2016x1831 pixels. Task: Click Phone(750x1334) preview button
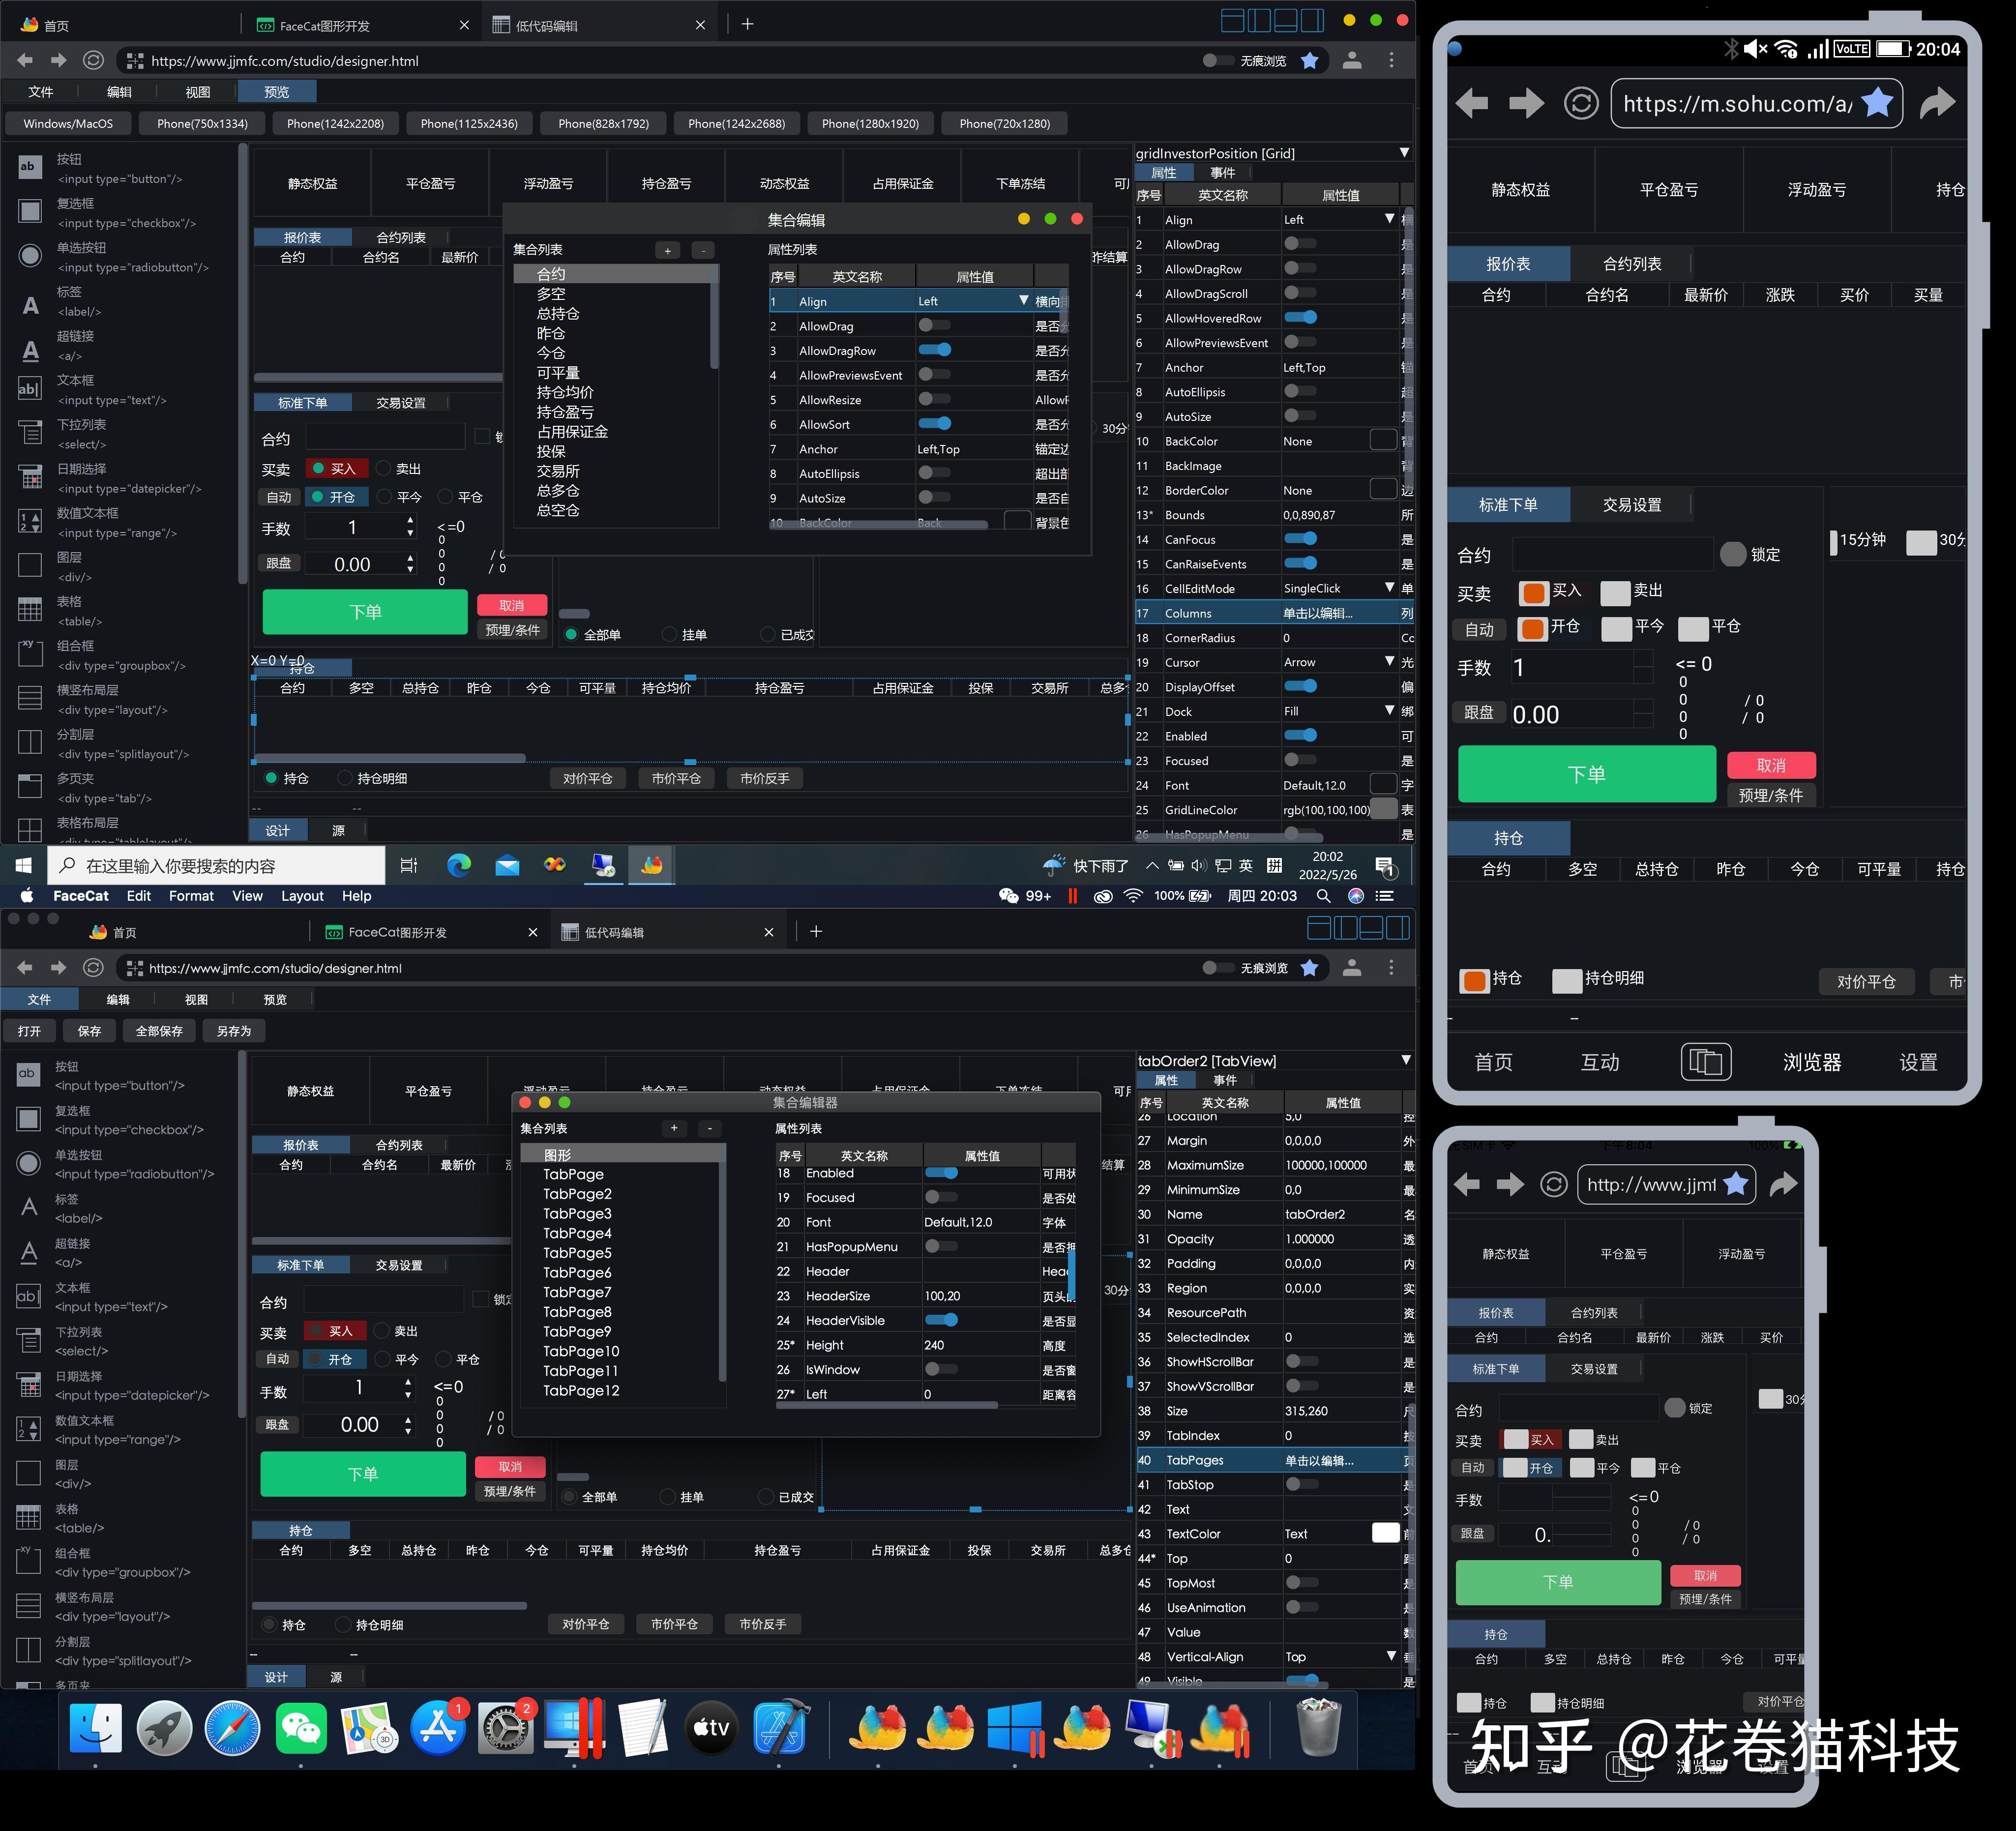202,124
